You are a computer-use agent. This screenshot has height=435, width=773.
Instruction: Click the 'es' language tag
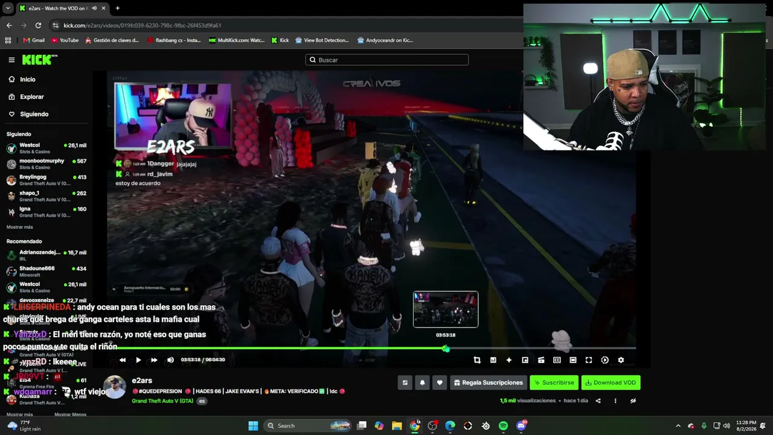pyautogui.click(x=202, y=401)
